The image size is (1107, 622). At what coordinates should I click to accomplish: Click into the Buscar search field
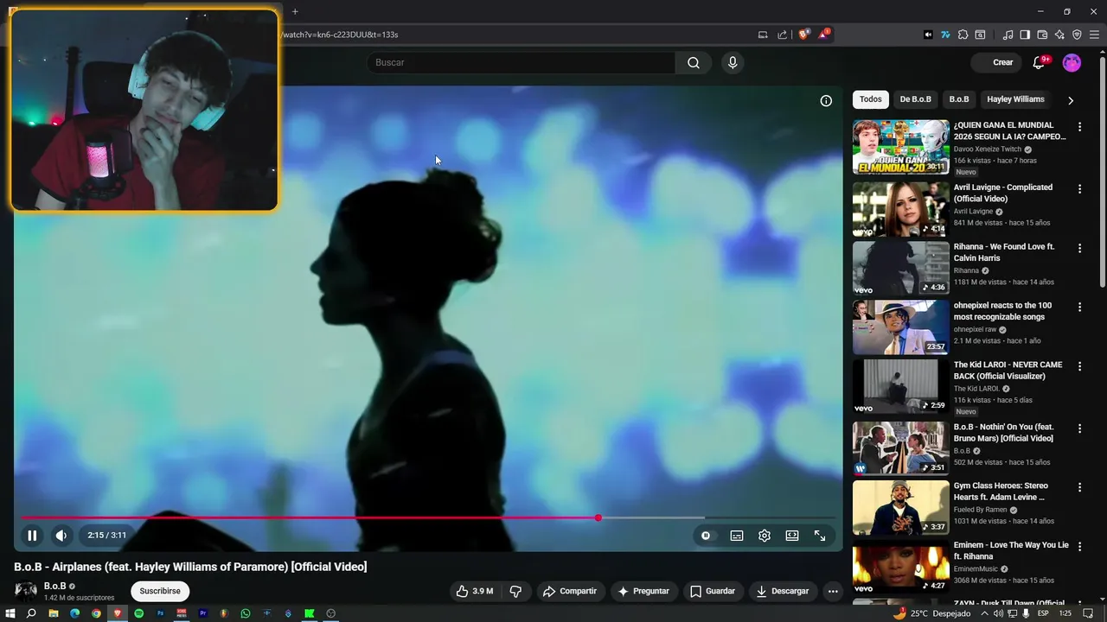pyautogui.click(x=522, y=62)
